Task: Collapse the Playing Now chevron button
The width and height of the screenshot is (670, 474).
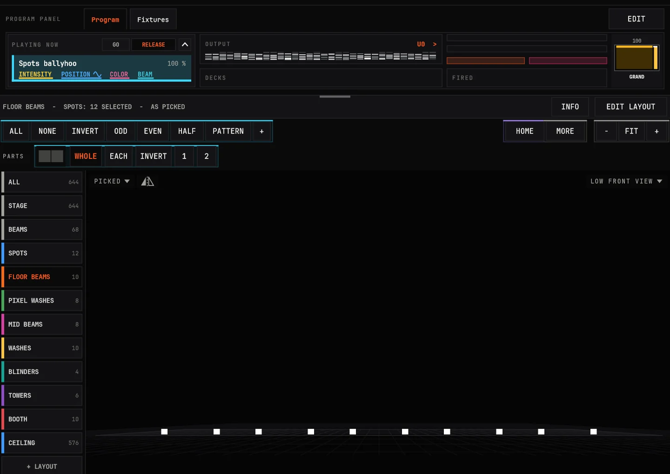Action: [185, 45]
